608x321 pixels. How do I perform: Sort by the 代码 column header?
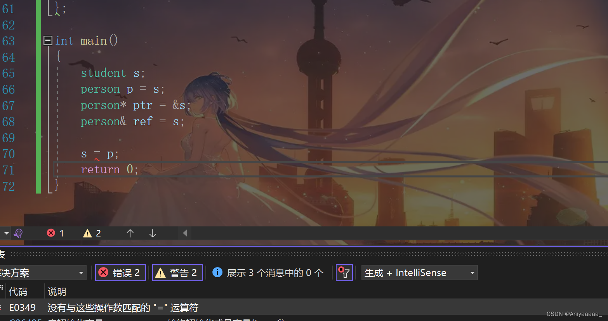tap(18, 292)
